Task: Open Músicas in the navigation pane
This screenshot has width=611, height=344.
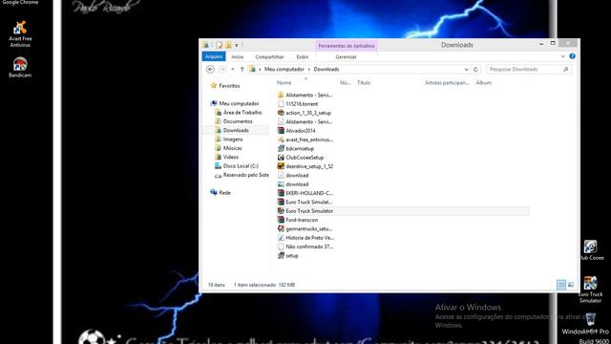Action: 232,148
